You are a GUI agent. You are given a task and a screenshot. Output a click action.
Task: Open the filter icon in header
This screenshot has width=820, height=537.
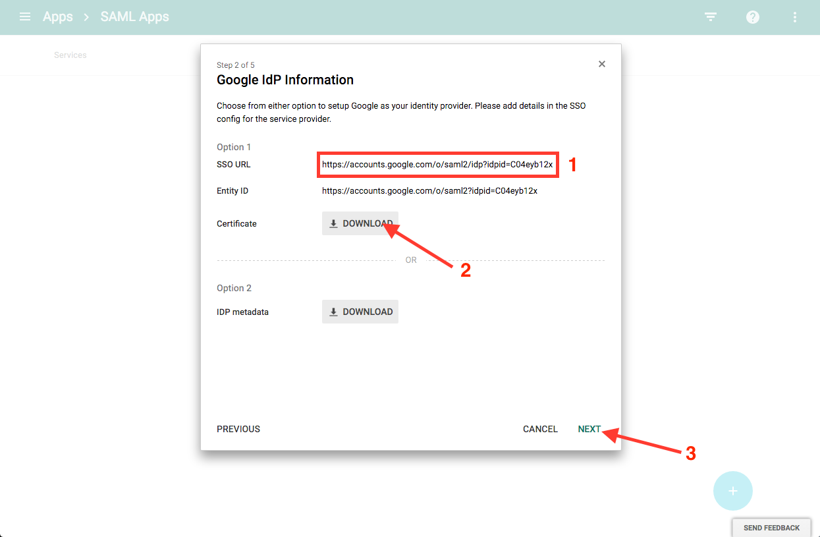coord(711,17)
